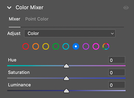The image size is (134, 98).
Task: Select the yellow color circle
Action: coord(46,46)
